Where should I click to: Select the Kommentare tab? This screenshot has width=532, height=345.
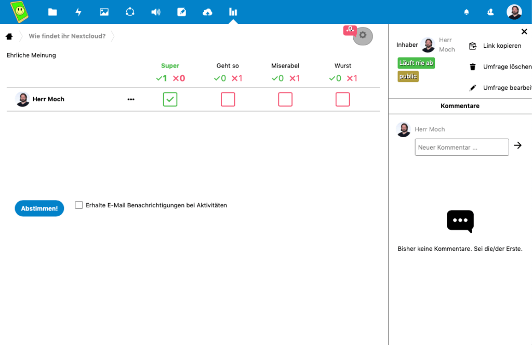pyautogui.click(x=460, y=106)
